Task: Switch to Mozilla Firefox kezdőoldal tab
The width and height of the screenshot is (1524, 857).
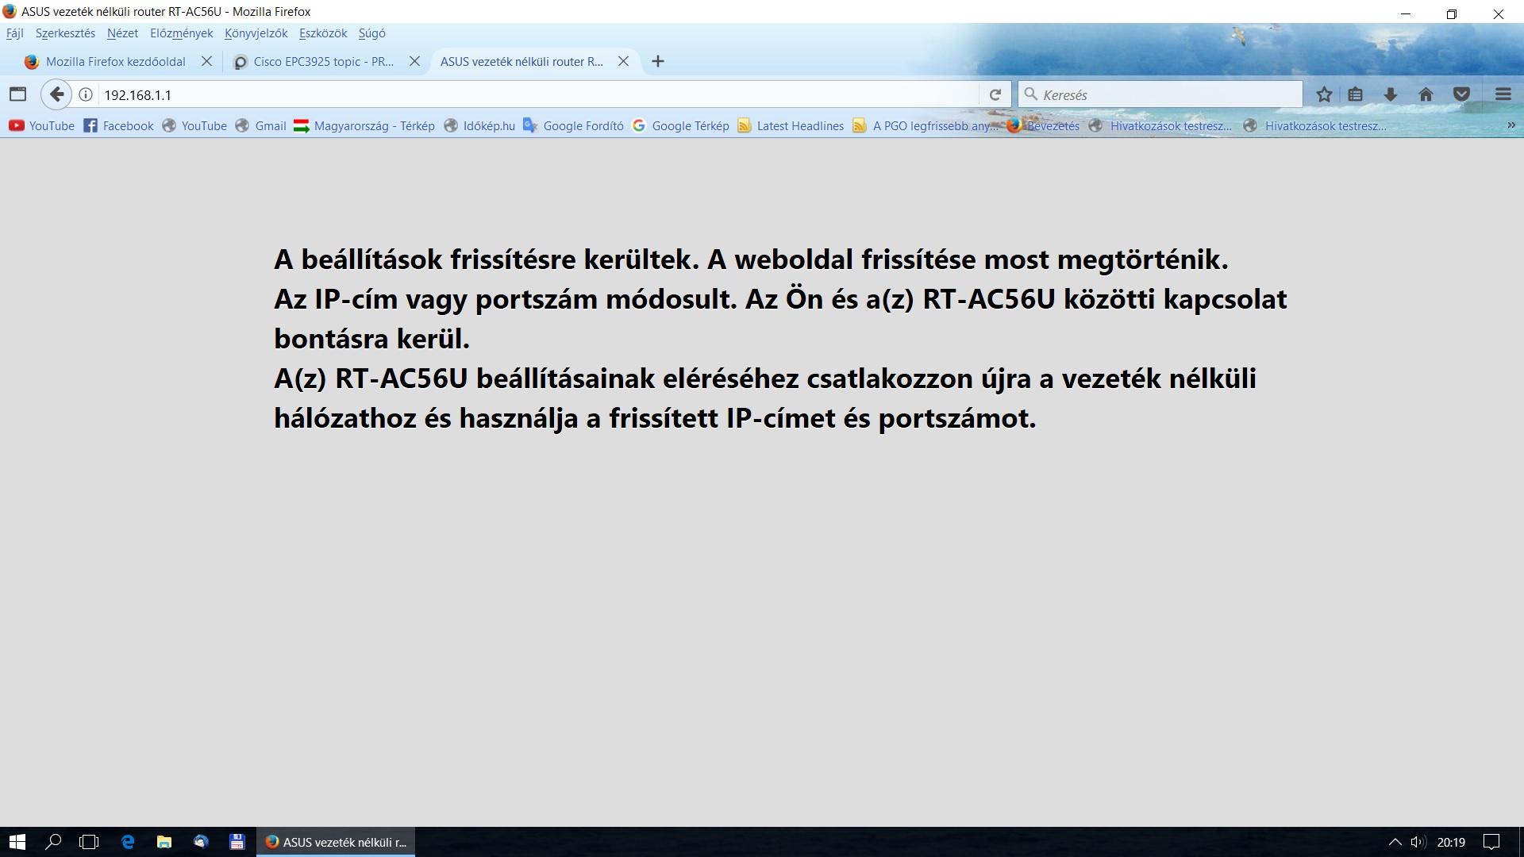Action: click(115, 61)
